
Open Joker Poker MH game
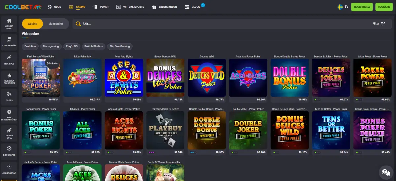(82, 77)
